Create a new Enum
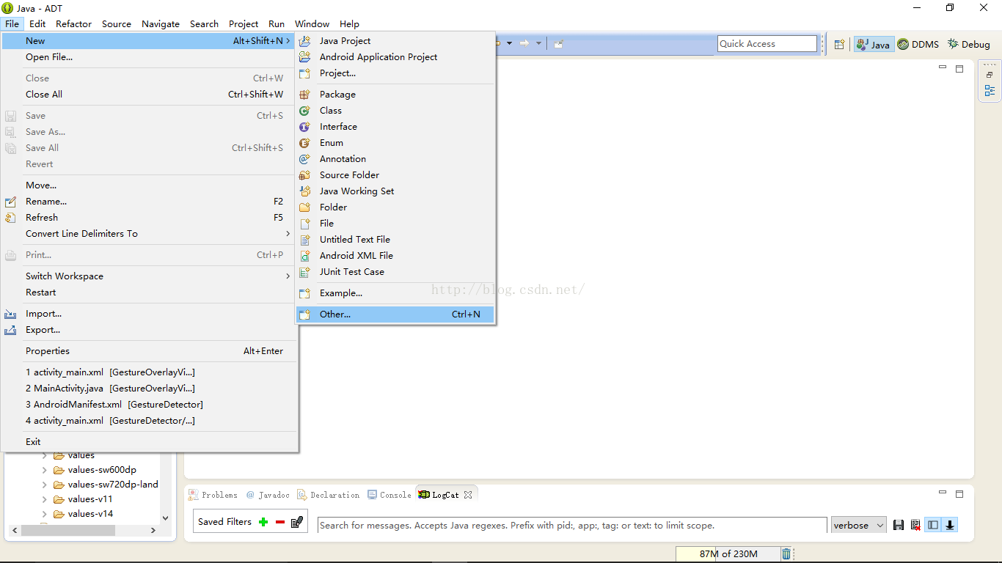 [x=395, y=143]
